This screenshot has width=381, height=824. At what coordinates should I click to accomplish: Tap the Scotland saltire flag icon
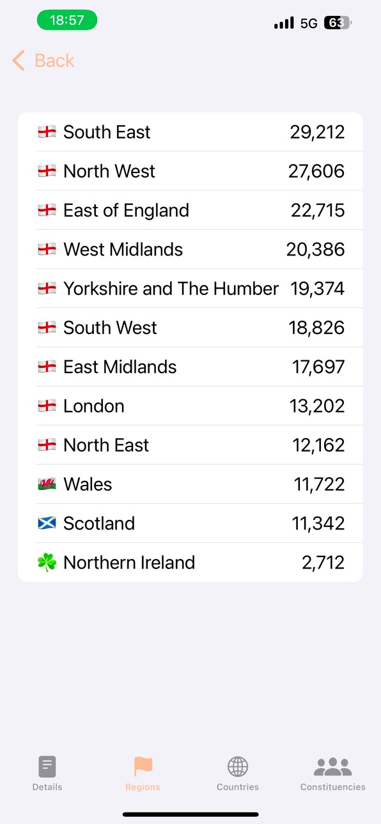click(47, 523)
